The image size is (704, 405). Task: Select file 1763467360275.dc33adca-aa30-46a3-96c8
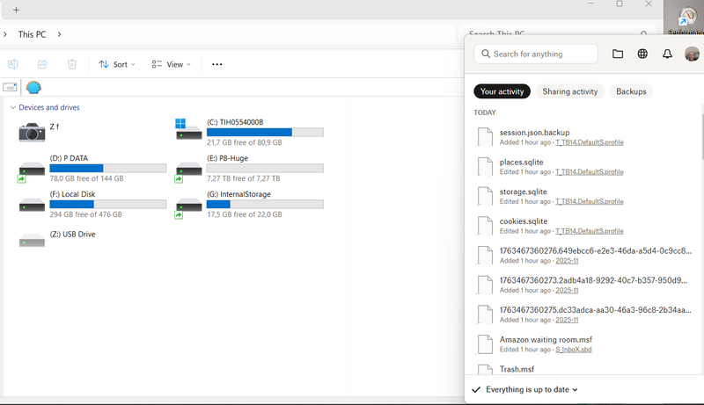596,310
